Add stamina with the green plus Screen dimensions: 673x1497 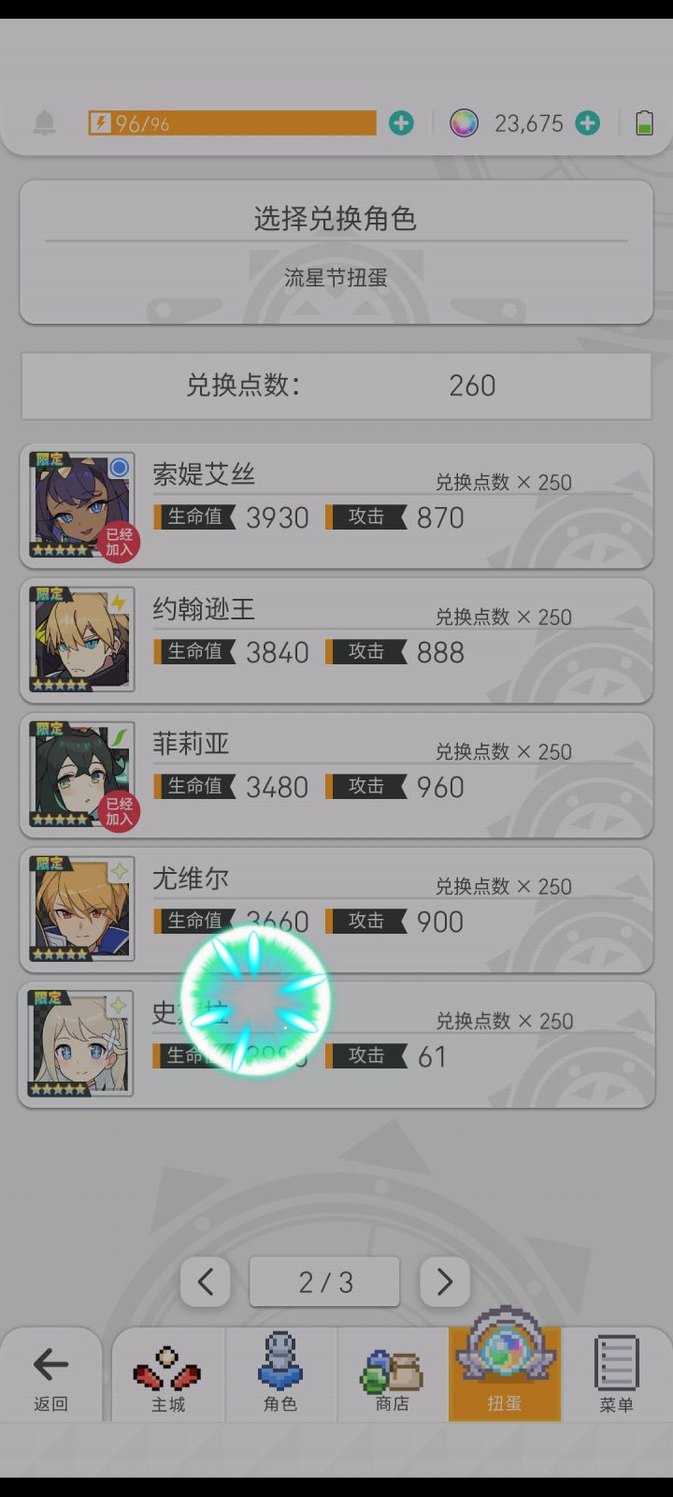401,123
